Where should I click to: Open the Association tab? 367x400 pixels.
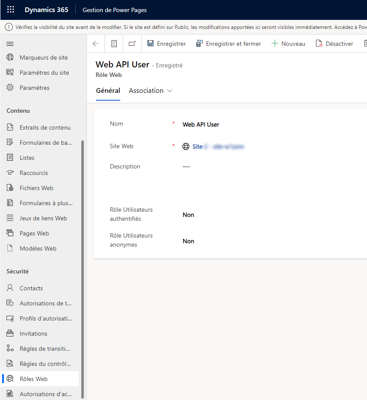click(x=146, y=91)
